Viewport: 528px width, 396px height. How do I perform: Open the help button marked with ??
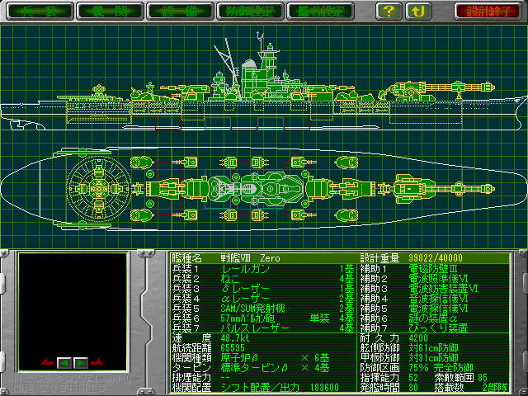tap(389, 11)
